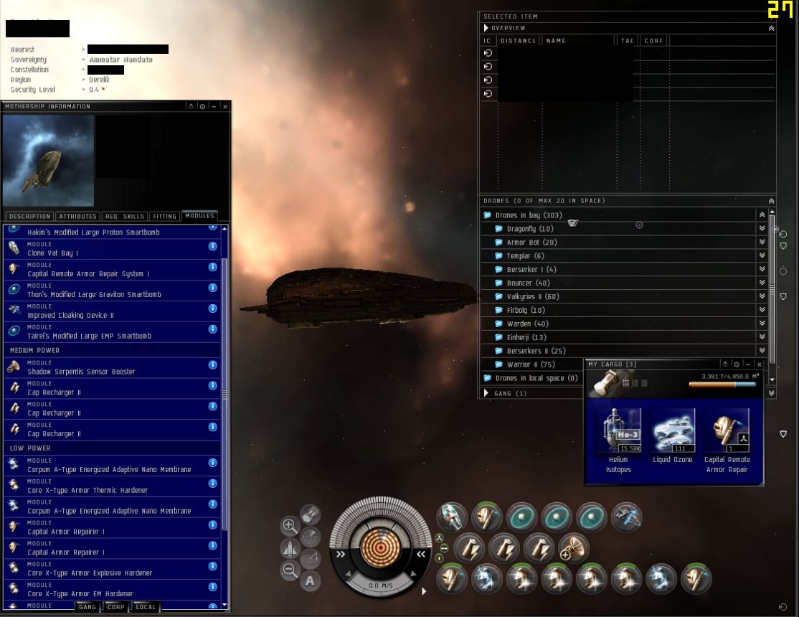Viewport: 799px width, 617px height.
Task: Click the Drones in bay folder icon
Action: 487,215
